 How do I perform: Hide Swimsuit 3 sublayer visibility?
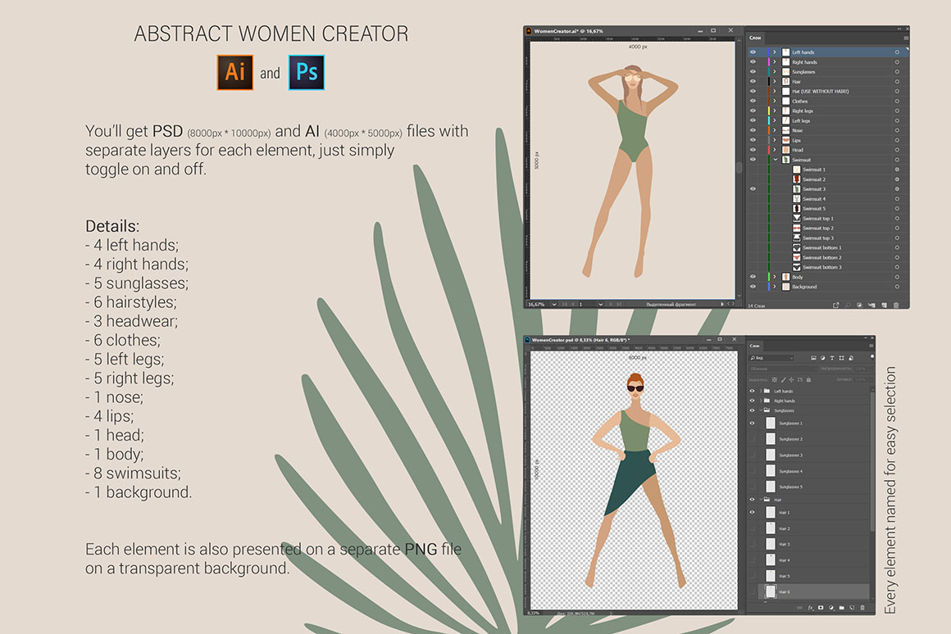[x=753, y=189]
